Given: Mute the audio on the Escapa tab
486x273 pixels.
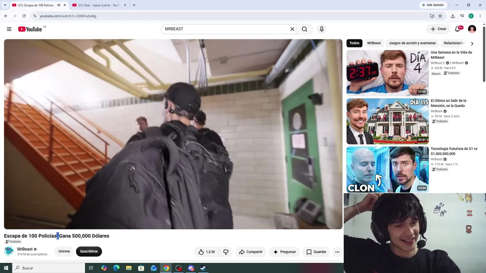Looking at the screenshot, I should (x=59, y=5).
